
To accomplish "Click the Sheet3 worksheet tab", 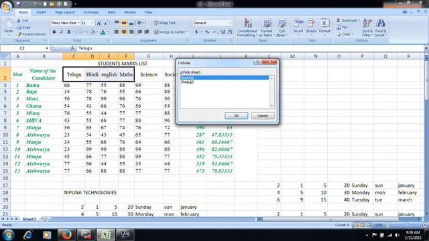I will tap(29, 219).
